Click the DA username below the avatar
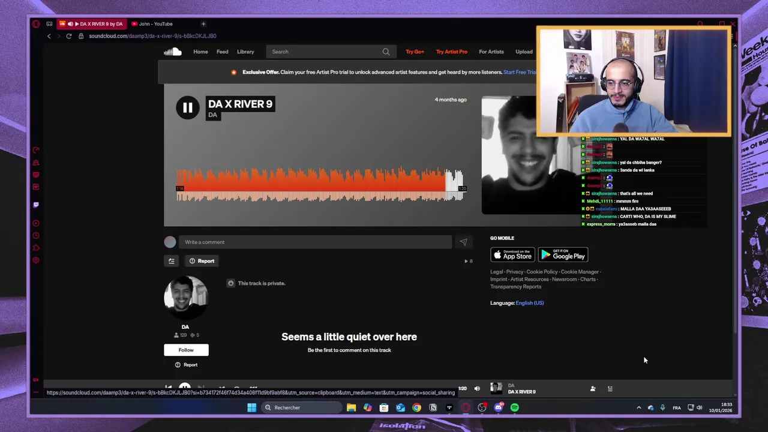768x432 pixels. click(185, 327)
